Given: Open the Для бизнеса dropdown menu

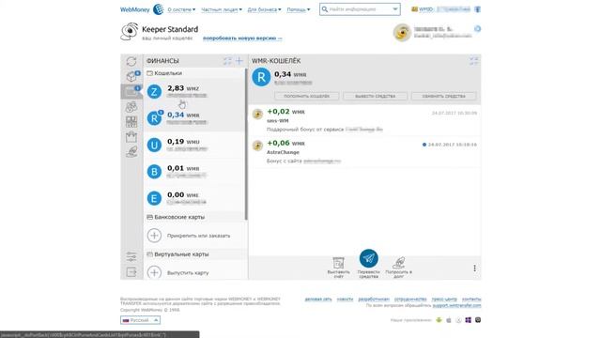Looking at the screenshot, I should click(264, 9).
